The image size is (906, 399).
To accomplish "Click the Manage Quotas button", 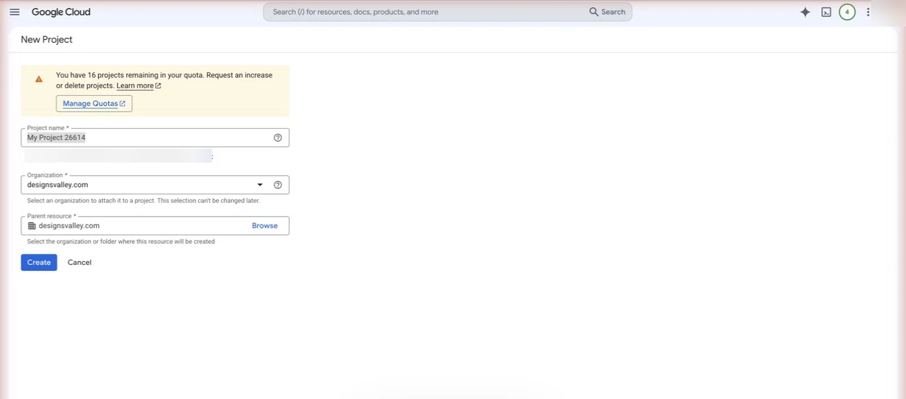I will [94, 104].
